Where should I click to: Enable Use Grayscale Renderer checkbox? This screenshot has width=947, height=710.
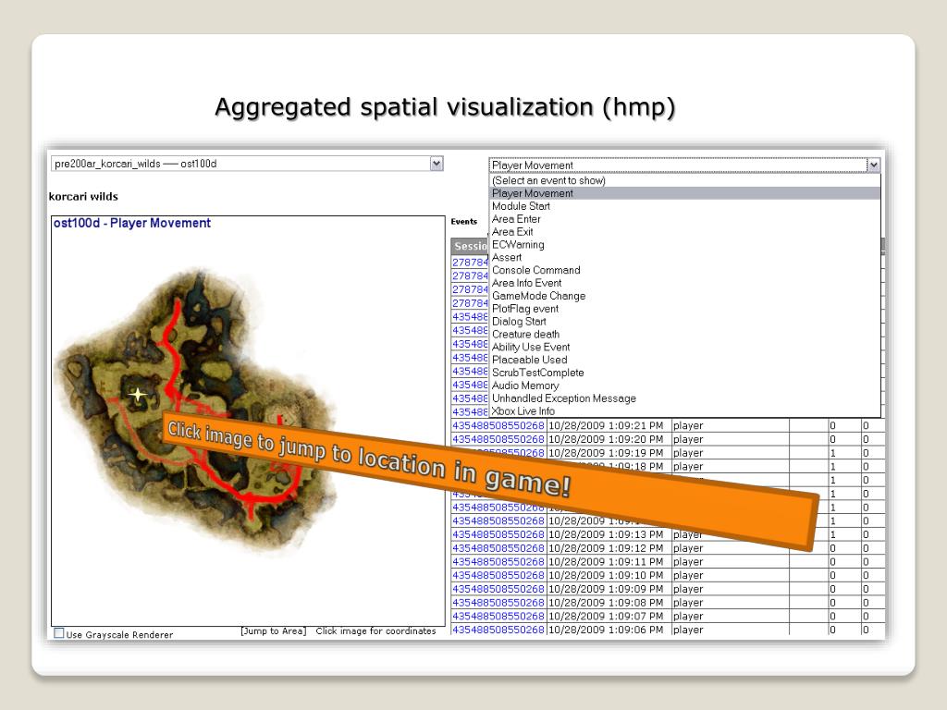pos(58,632)
